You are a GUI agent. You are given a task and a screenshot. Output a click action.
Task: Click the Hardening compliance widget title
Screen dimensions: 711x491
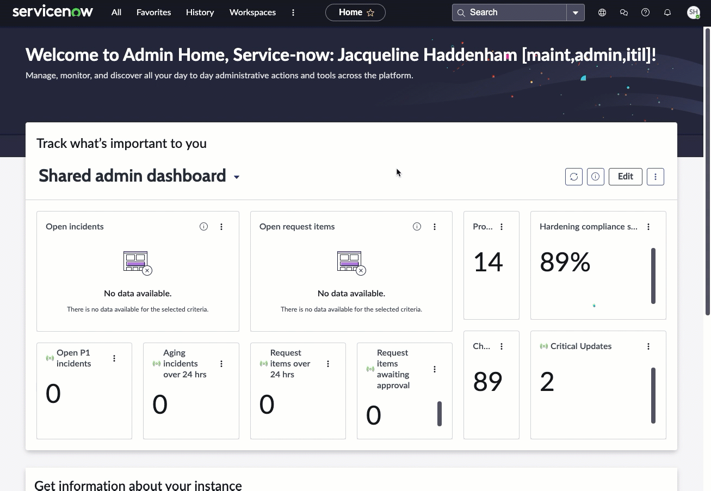[x=589, y=227]
